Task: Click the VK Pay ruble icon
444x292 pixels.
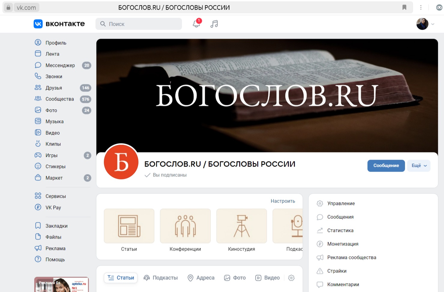Action: coord(38,207)
